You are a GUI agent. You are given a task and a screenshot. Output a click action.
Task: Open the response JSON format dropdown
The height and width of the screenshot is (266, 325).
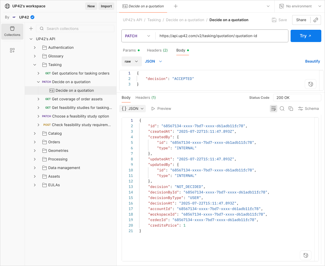pyautogui.click(x=132, y=109)
